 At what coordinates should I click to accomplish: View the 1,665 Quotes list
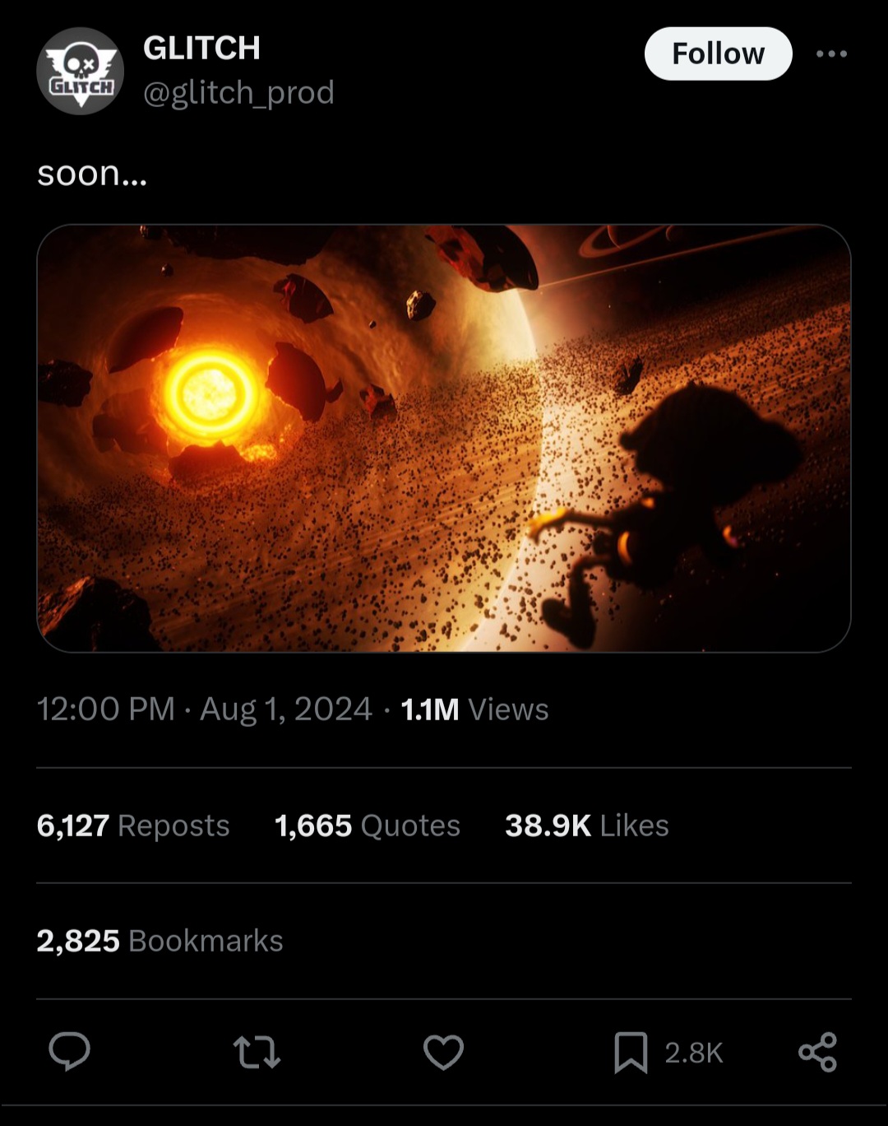368,825
